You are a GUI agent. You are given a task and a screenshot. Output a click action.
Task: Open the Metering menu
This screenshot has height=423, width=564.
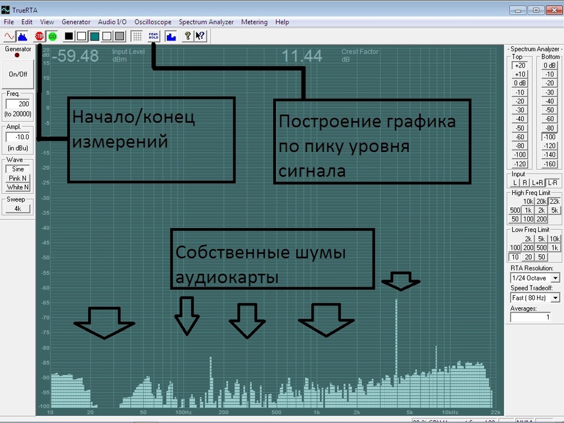[254, 22]
